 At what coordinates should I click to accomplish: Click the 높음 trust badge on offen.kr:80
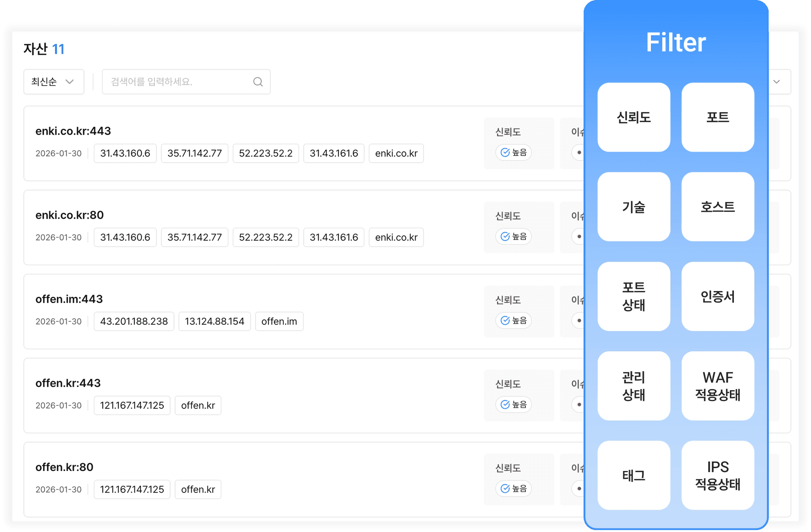pyautogui.click(x=513, y=488)
